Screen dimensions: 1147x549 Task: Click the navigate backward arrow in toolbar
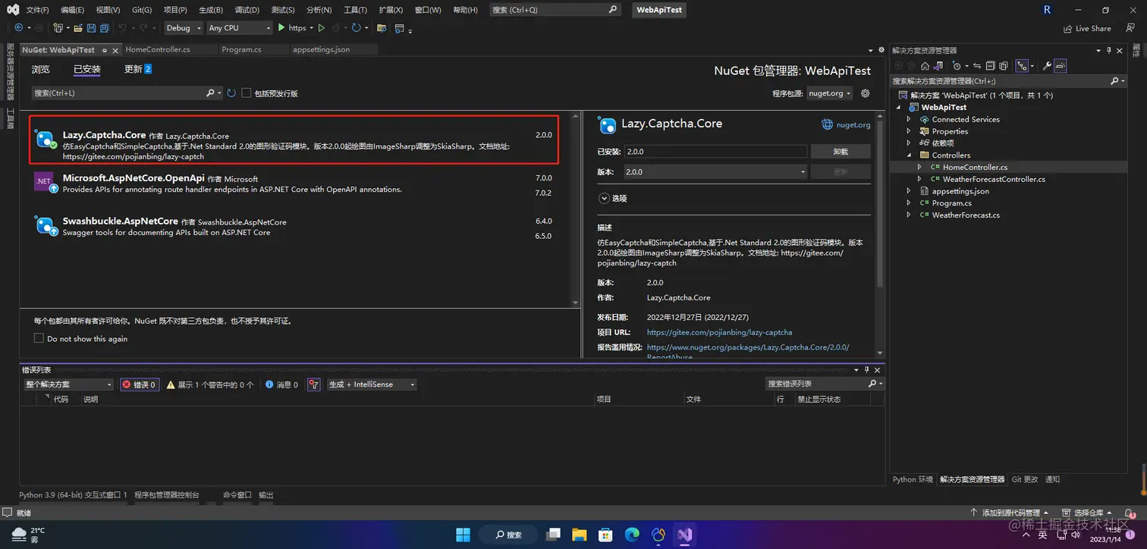click(18, 28)
